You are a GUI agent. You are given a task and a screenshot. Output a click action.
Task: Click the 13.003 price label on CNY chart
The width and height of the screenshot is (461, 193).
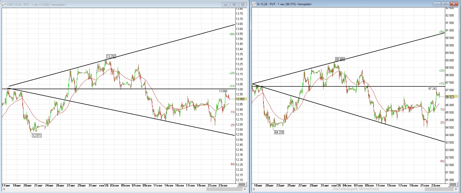(223, 91)
